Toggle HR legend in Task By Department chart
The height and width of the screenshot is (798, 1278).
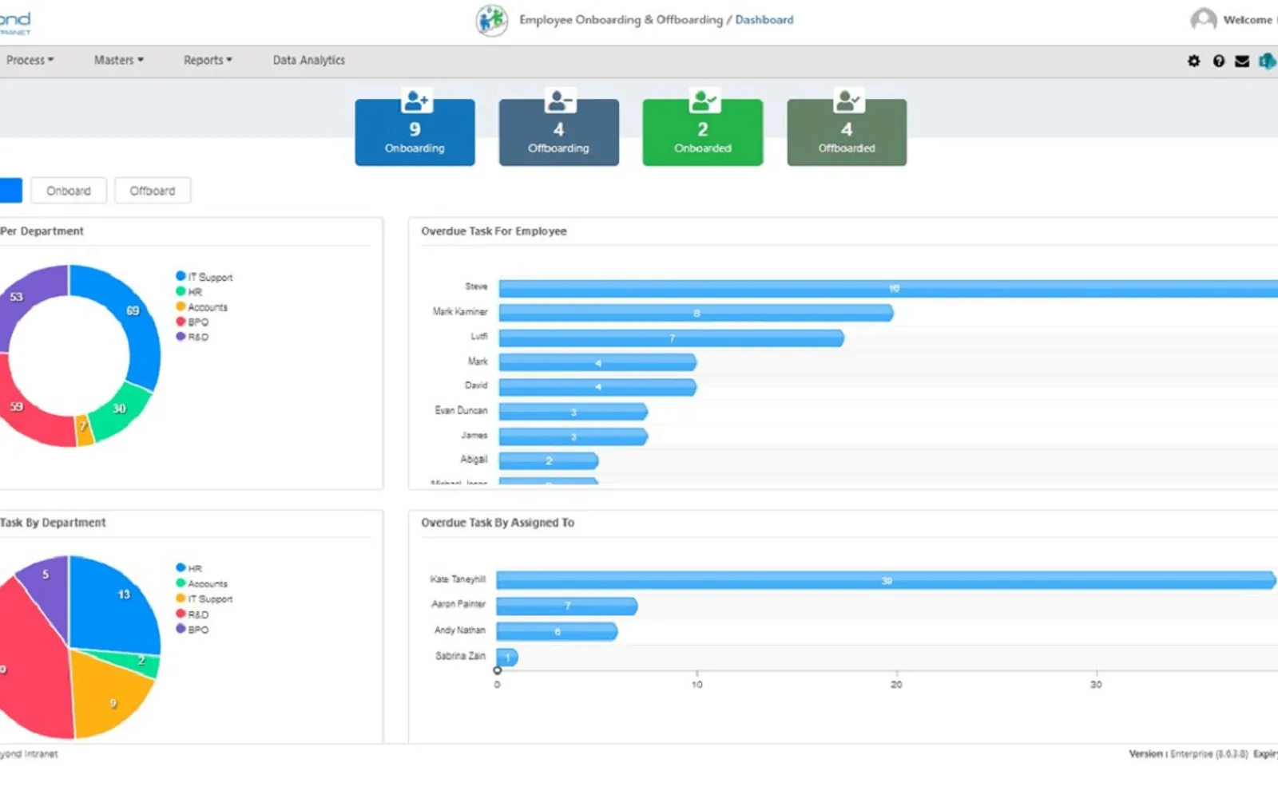point(189,568)
